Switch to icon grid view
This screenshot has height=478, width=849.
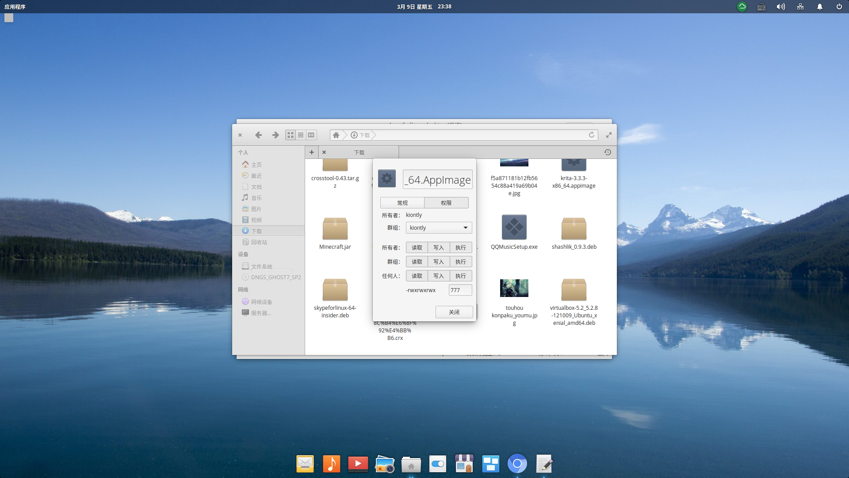point(291,135)
